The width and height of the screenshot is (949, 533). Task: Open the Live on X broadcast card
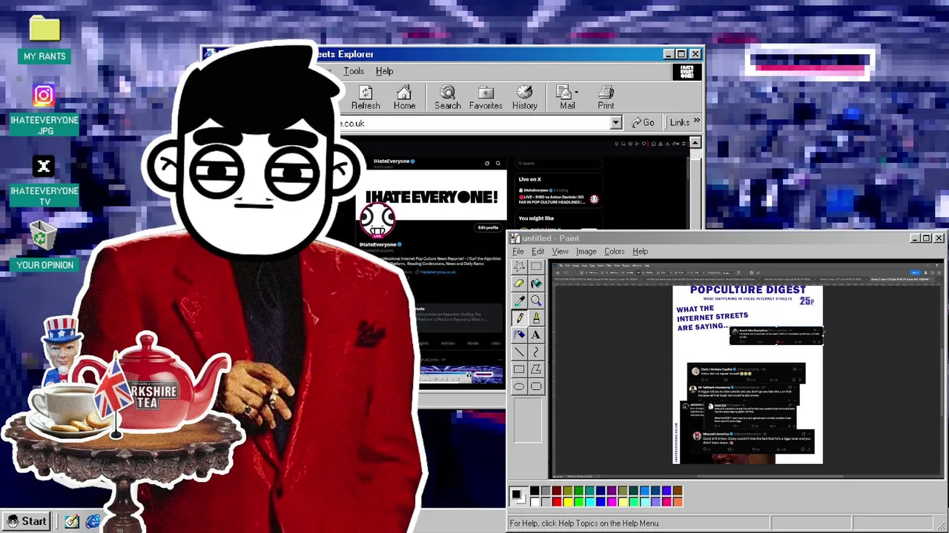click(x=560, y=191)
